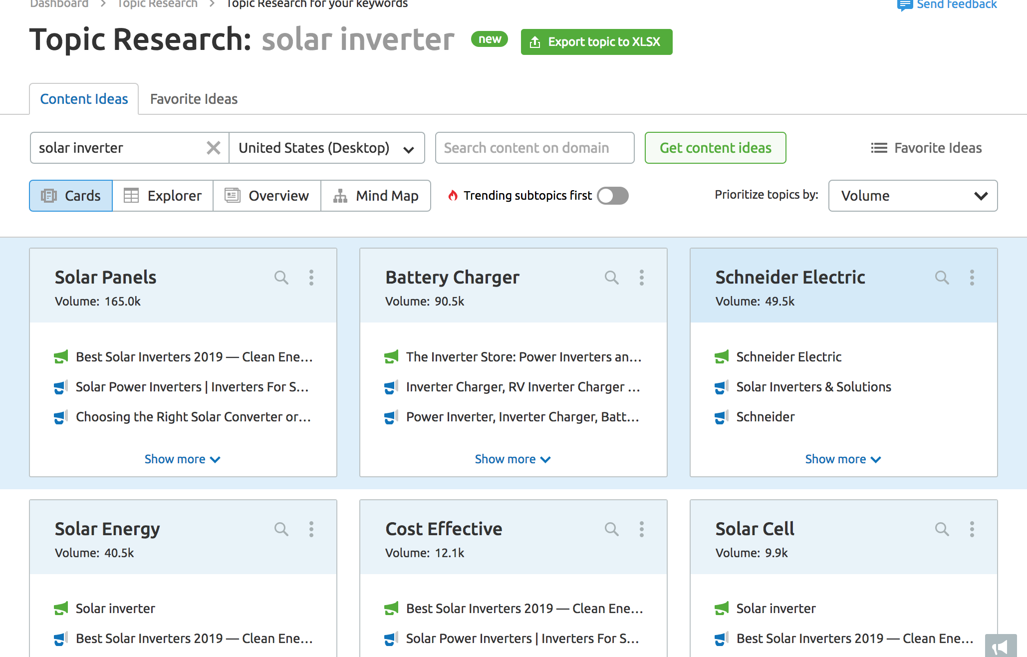Viewport: 1027px width, 657px height.
Task: Click the Mind Map view icon
Action: pyautogui.click(x=340, y=196)
